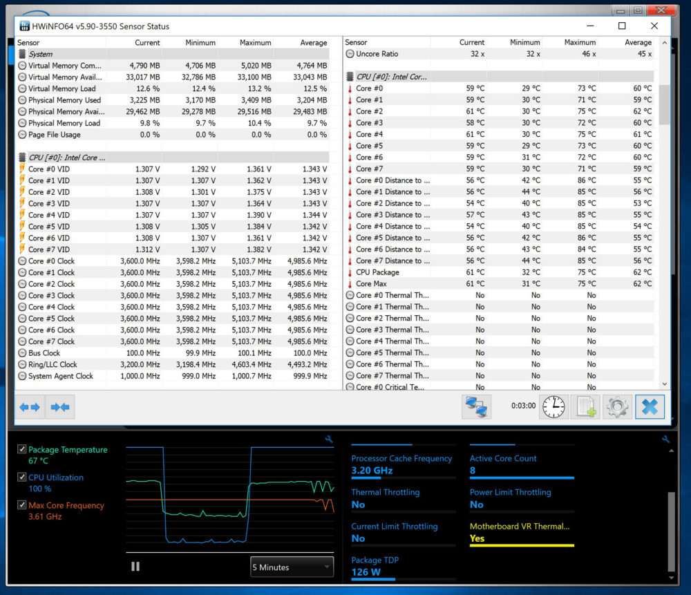Click the Power Limit Throttling label

coord(511,492)
